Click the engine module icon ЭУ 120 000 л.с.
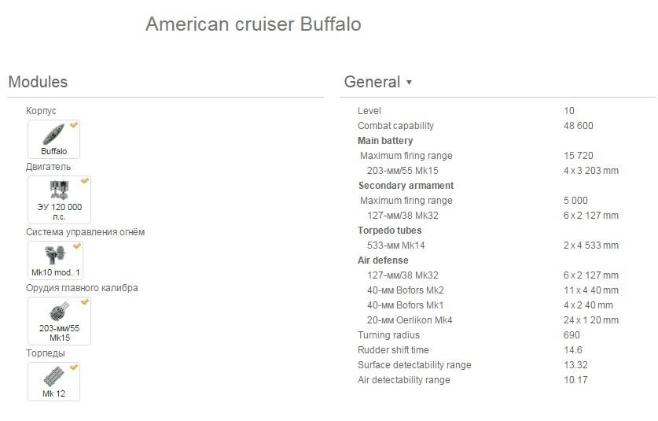658x421 pixels. [59, 200]
